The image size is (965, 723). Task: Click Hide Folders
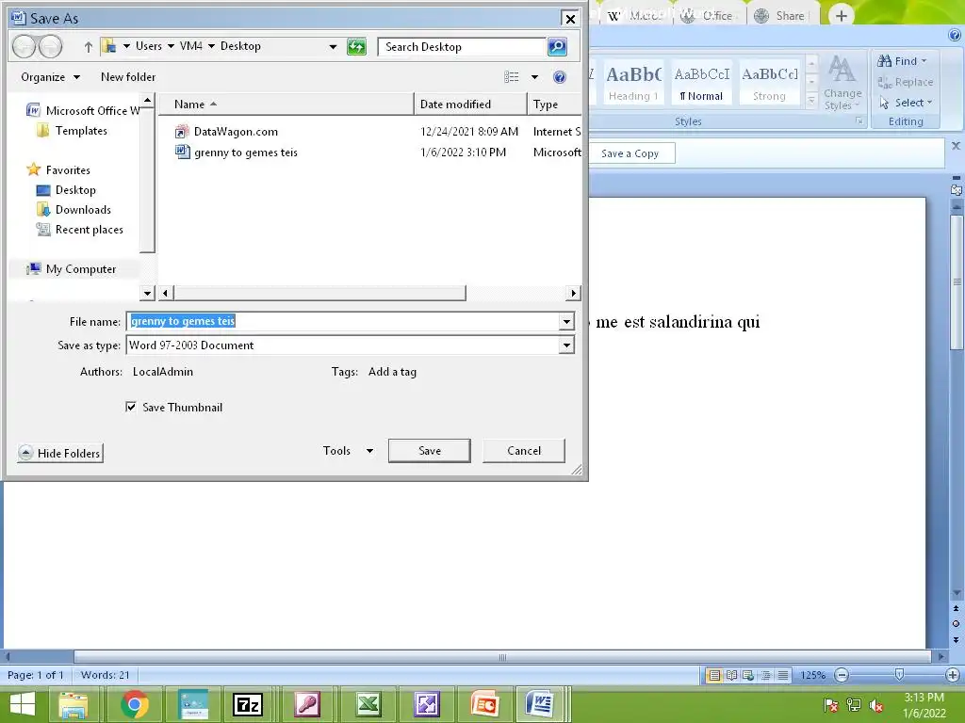(60, 453)
